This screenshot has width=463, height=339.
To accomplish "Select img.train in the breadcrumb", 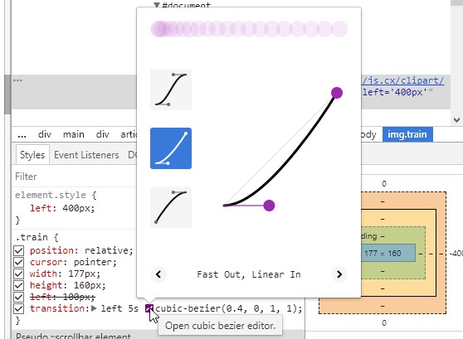I will pos(407,134).
